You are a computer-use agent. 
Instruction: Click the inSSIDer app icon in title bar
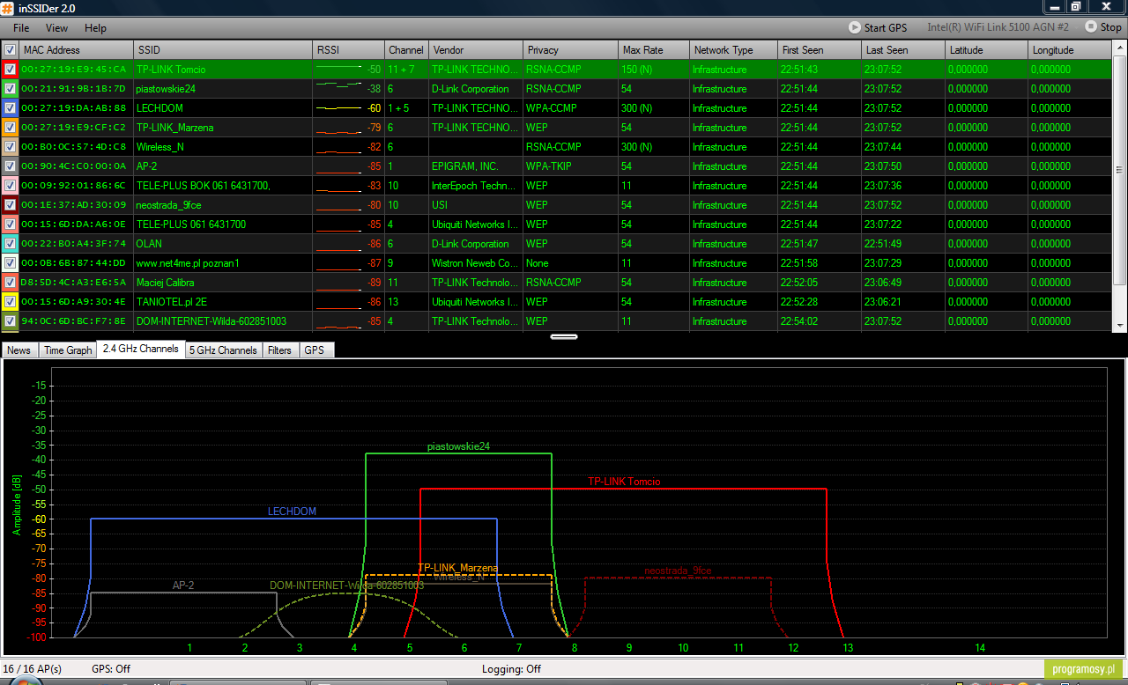[x=8, y=8]
